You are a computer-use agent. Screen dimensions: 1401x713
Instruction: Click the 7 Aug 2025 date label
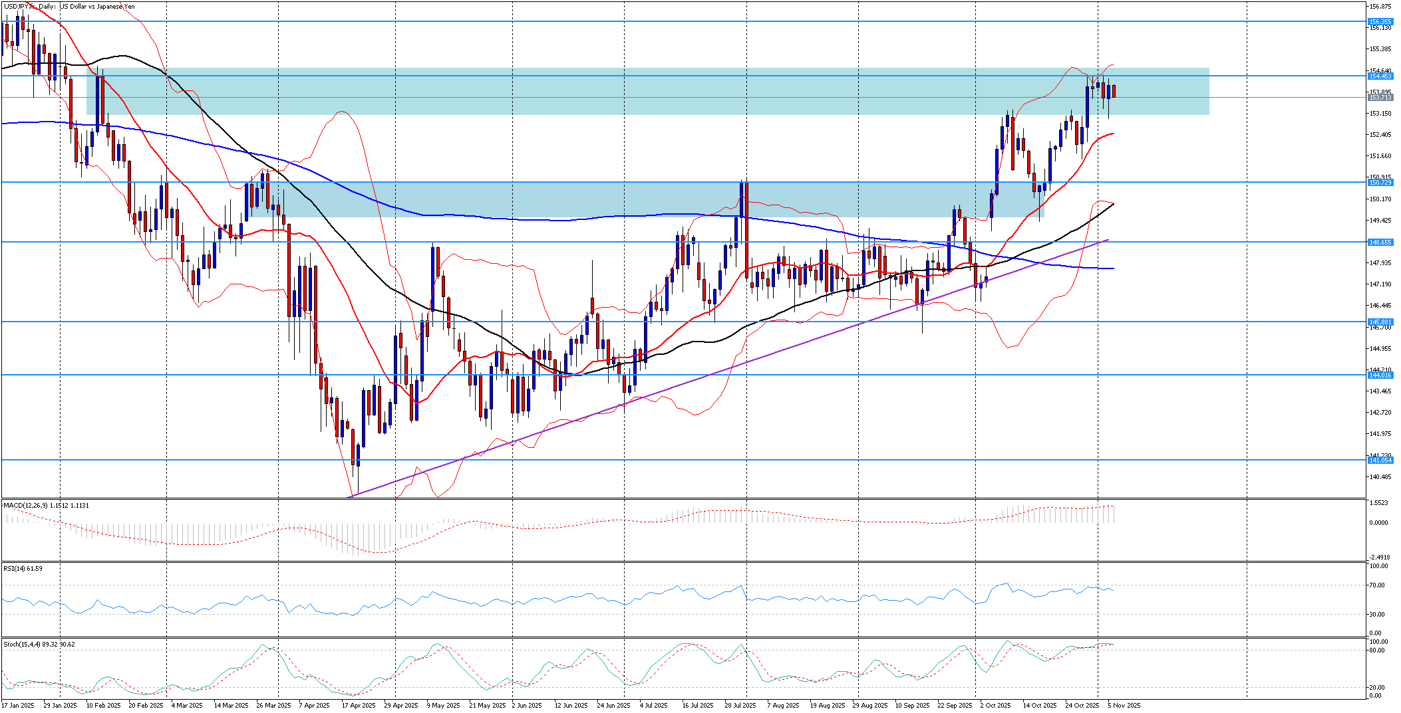pyautogui.click(x=783, y=706)
